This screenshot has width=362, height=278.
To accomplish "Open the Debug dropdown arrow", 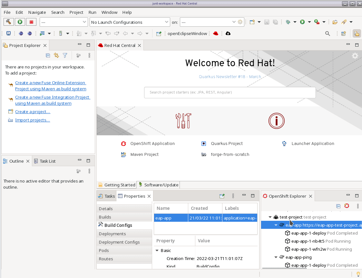I will [x=295, y=22].
